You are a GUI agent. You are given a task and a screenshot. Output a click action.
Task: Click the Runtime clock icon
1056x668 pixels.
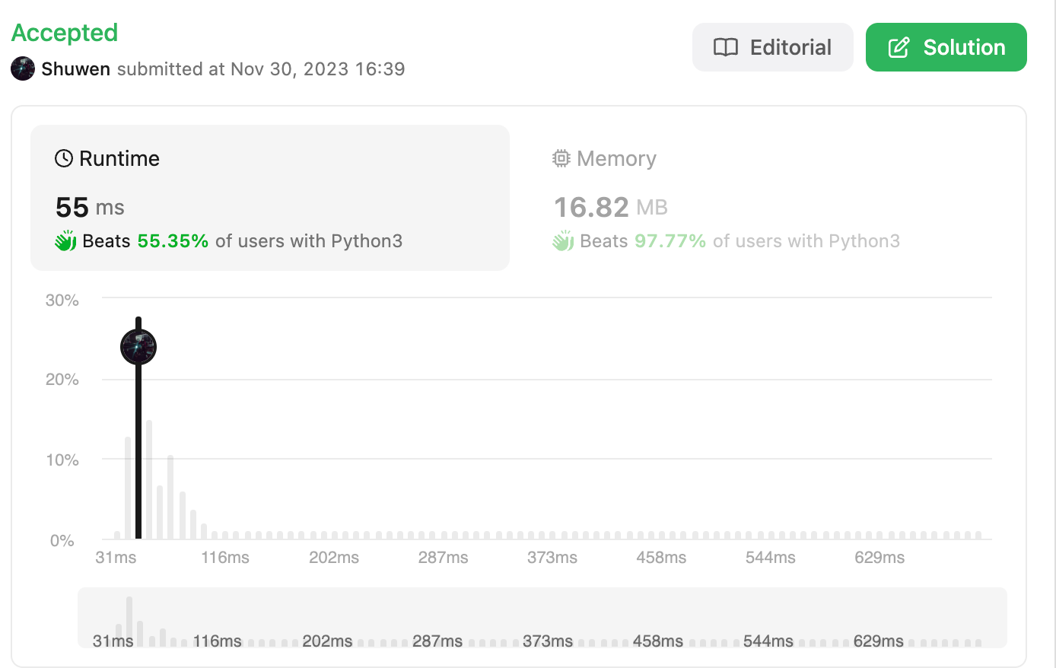[x=64, y=158]
